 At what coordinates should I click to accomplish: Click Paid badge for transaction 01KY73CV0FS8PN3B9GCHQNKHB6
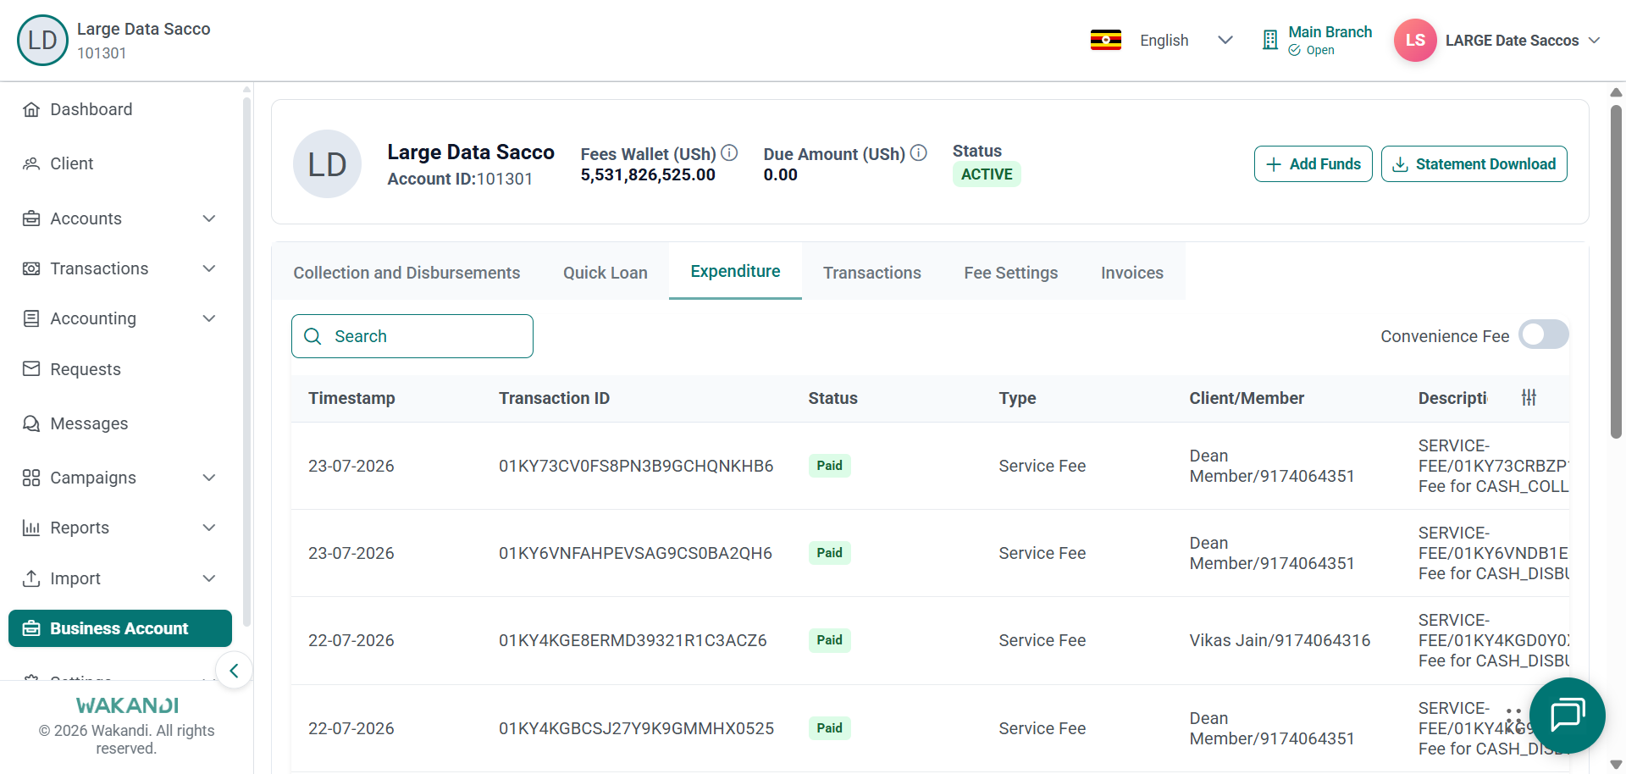point(829,466)
